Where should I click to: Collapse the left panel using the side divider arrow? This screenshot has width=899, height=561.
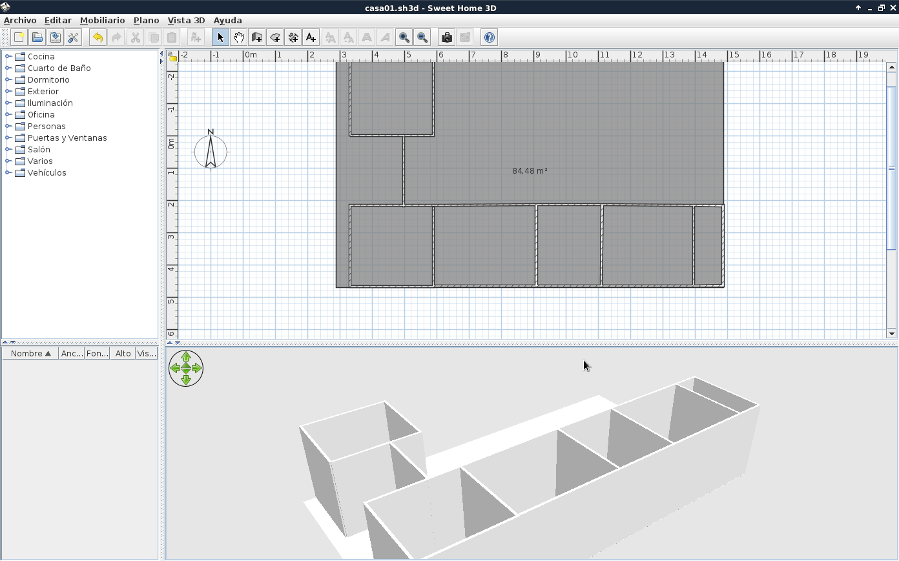point(161,54)
